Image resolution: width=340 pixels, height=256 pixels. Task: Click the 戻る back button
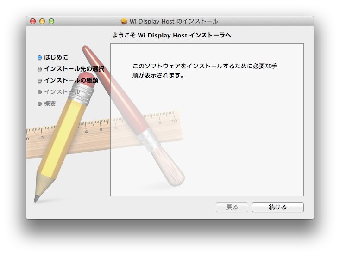click(232, 207)
